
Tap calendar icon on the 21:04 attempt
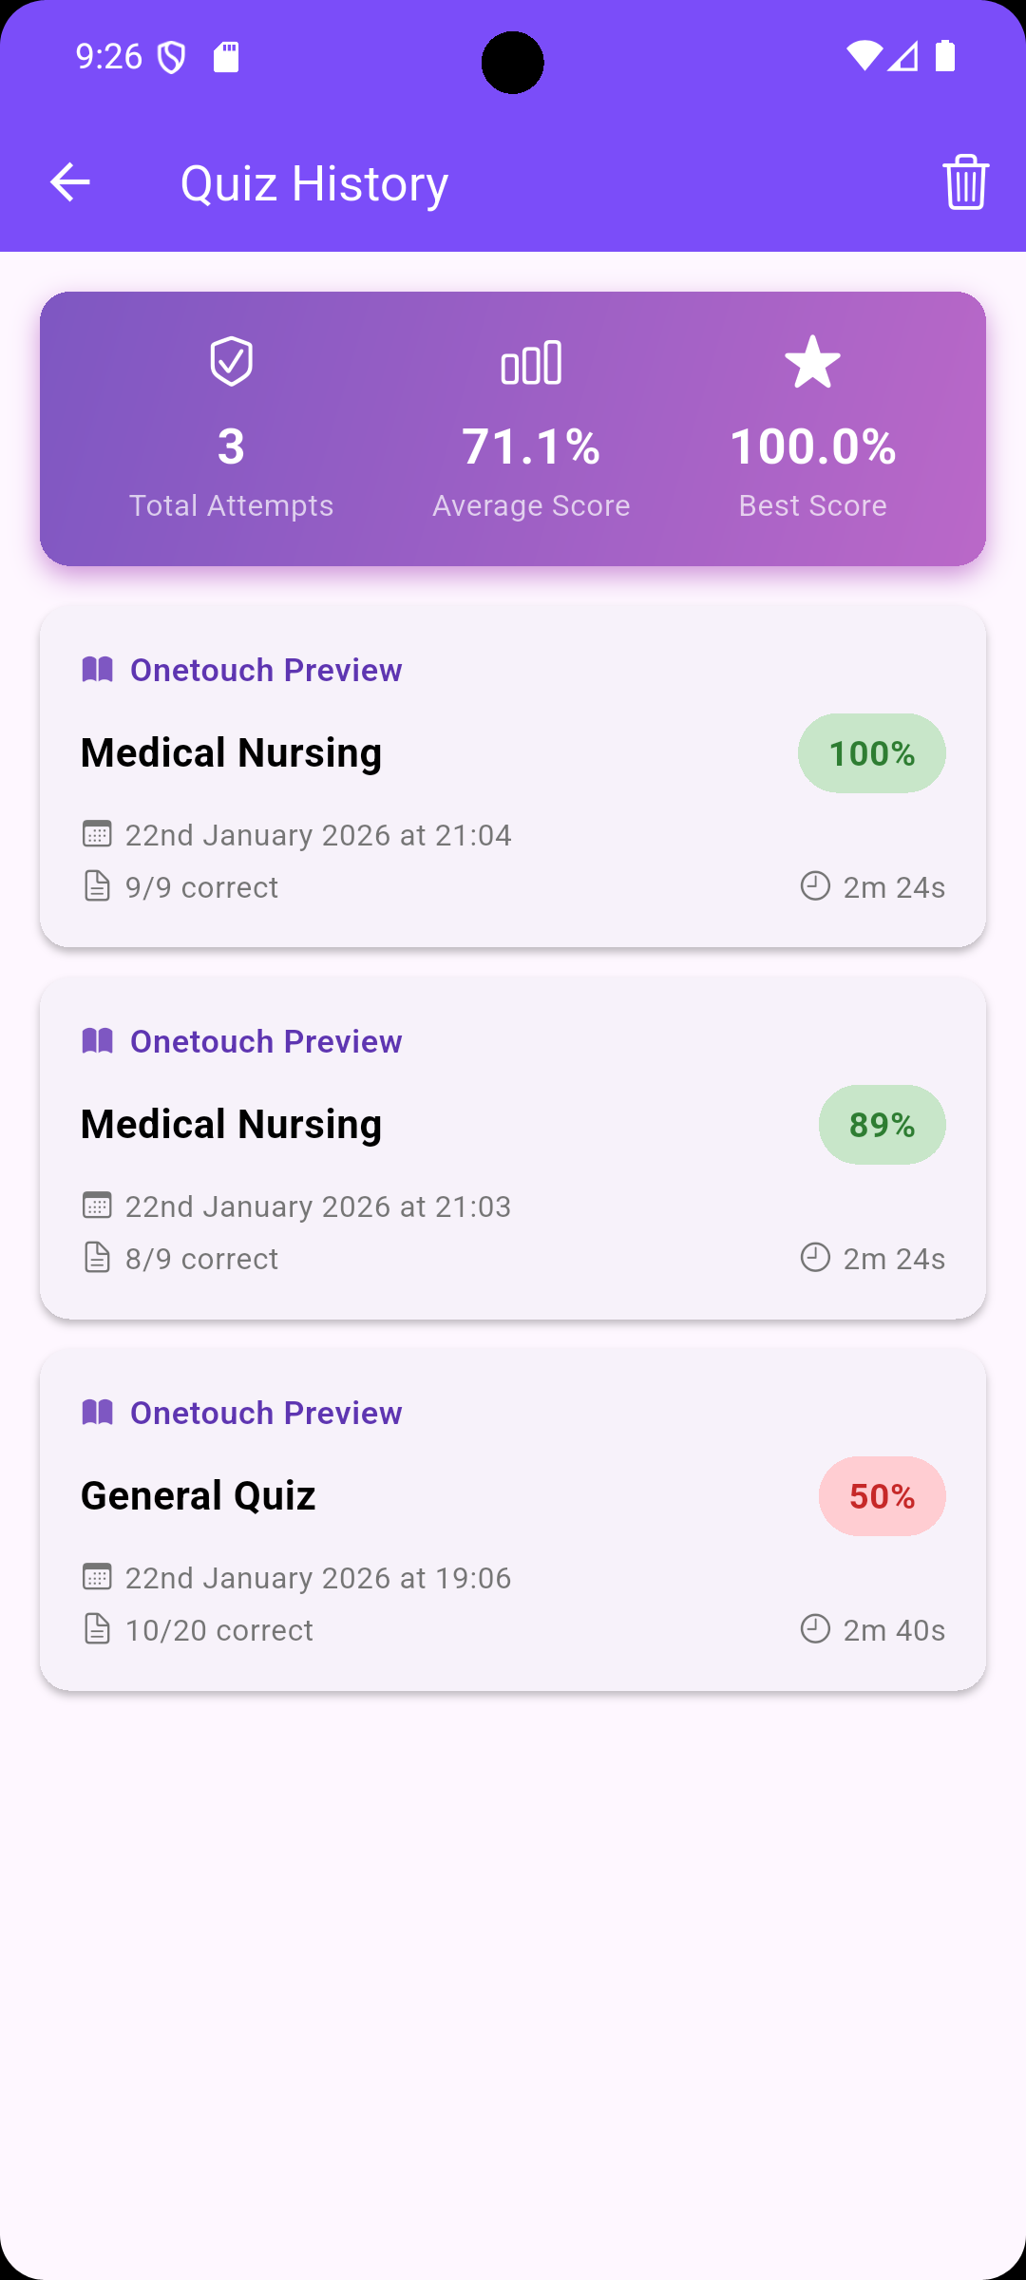(97, 834)
